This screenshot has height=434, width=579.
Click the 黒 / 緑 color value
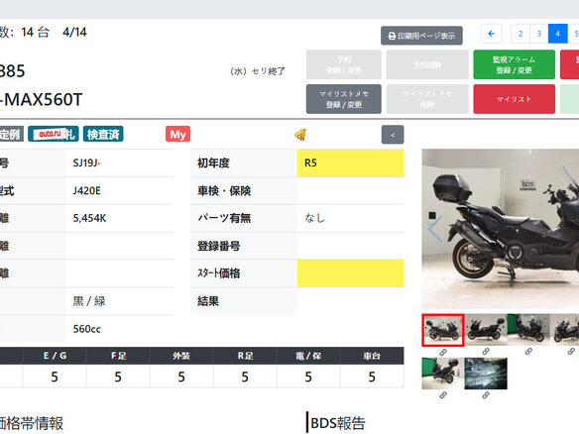pos(89,301)
